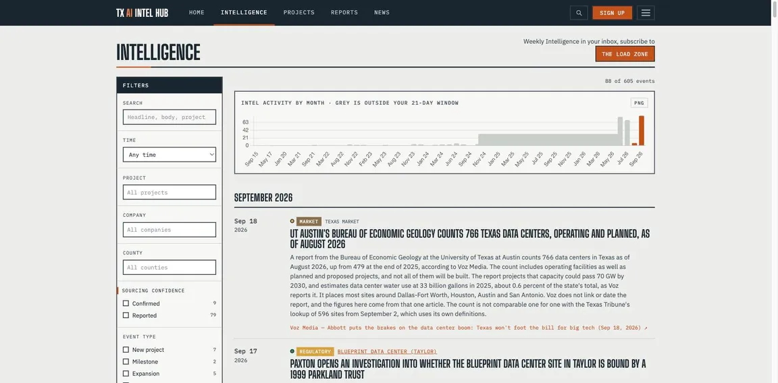
Task: Click the SEPTEMBER 2026 section heading
Action: tap(263, 197)
